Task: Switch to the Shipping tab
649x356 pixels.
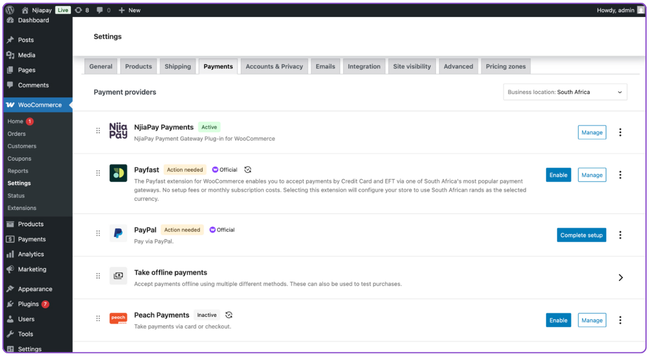Action: 178,66
